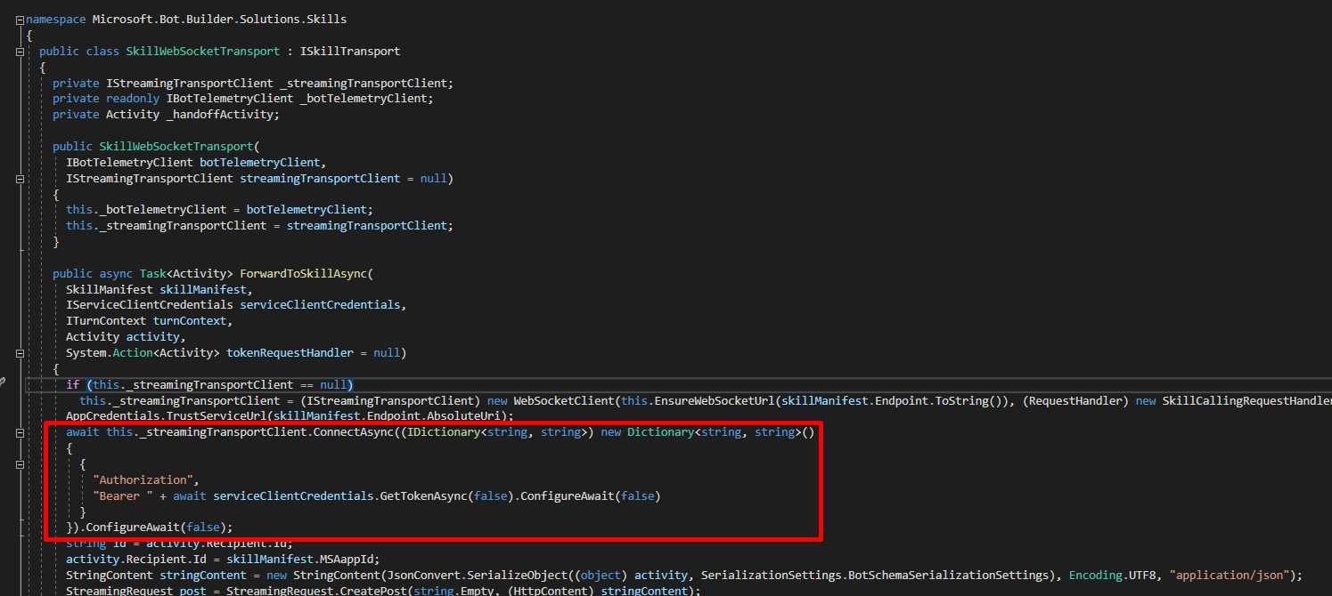The width and height of the screenshot is (1332, 596).
Task: Click the ConnectAsync method call
Action: click(x=353, y=432)
